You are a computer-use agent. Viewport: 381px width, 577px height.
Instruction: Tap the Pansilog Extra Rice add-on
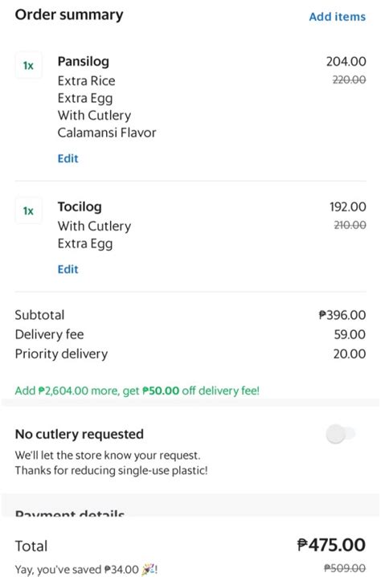87,81
